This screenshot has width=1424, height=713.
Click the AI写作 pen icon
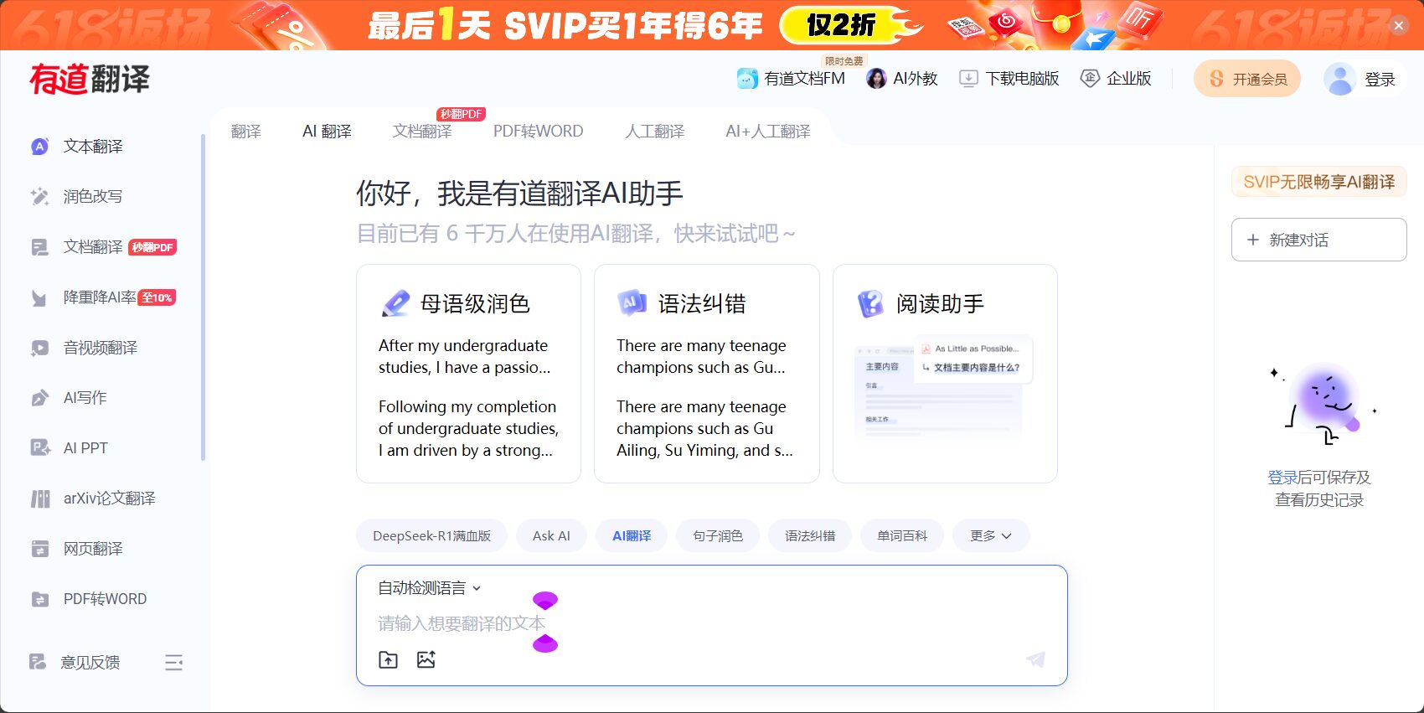[39, 398]
